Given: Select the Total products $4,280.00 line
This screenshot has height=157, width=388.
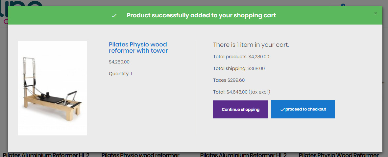Looking at the screenshot, I should (241, 57).
